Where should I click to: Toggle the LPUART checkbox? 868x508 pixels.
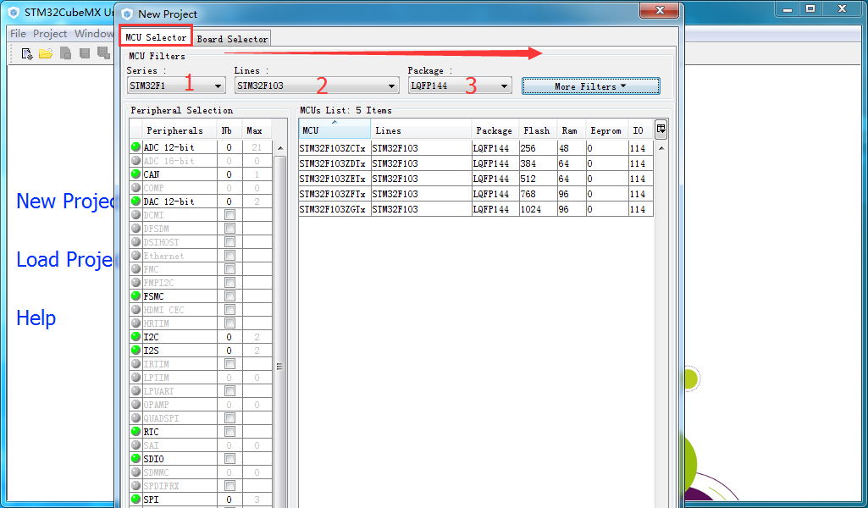click(229, 390)
